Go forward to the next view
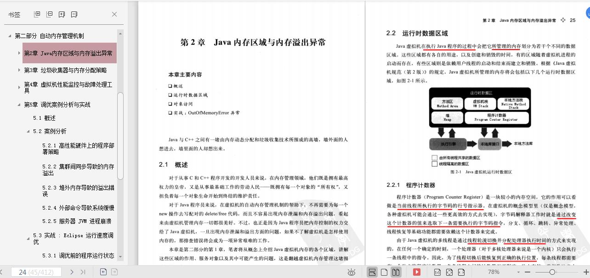 pyautogui.click(x=114, y=272)
